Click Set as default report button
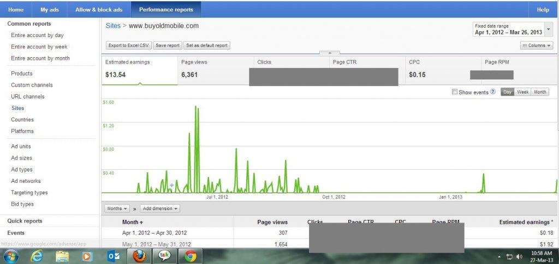 (x=207, y=46)
